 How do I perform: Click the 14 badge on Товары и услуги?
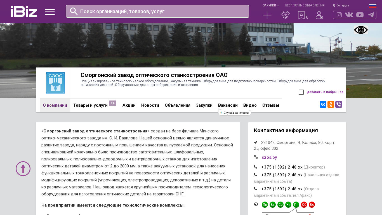coord(113,103)
